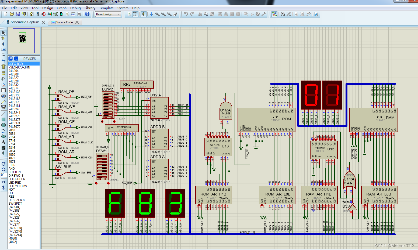Select the Selection Mode arrow tool
Screen dimensions: 418x250
click(4, 33)
